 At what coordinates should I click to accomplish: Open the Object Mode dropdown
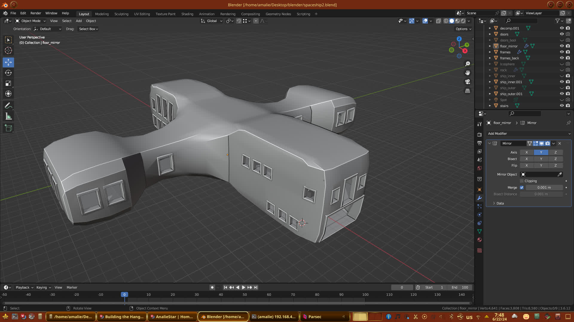[30, 21]
